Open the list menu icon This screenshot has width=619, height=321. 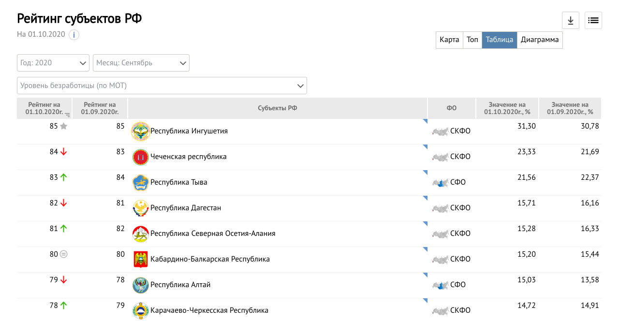point(593,20)
